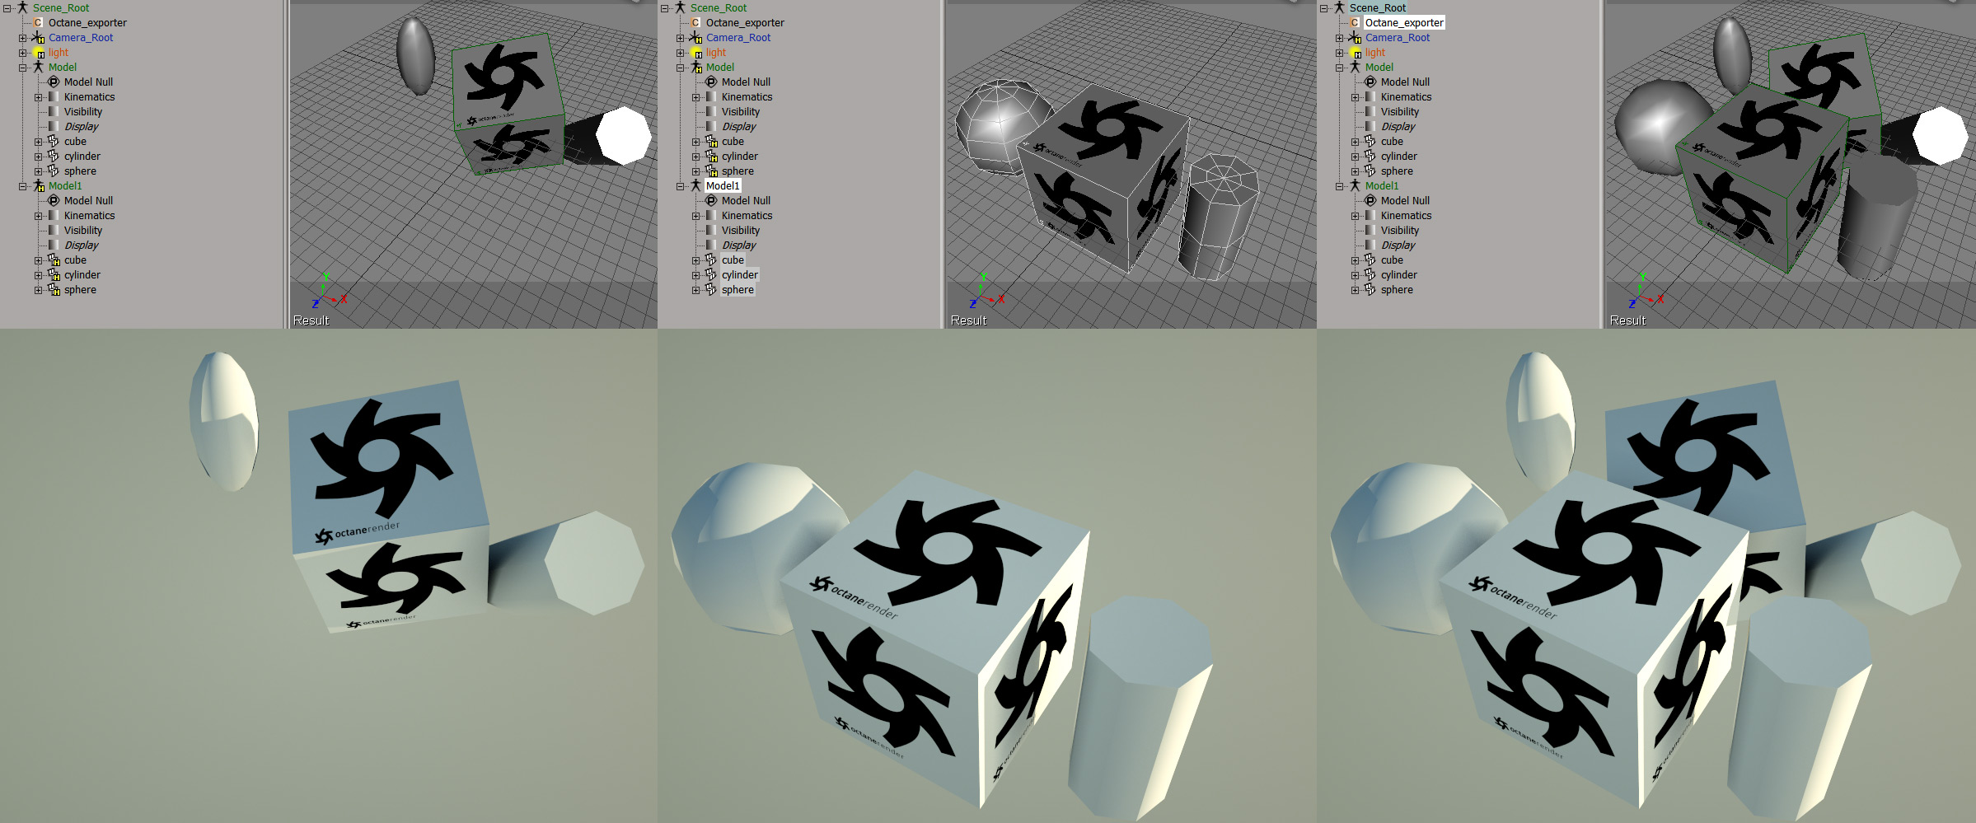Click the highlighted 'Octane_exporter' label in the right panel

click(x=1404, y=23)
